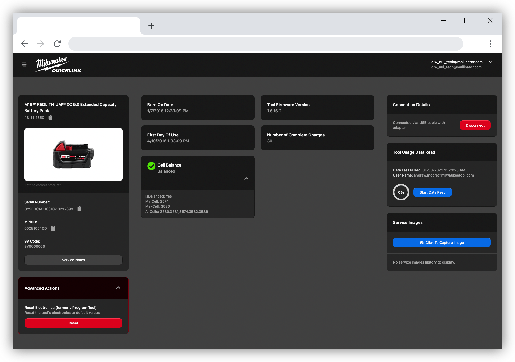Collapse the Cell Balance details
This screenshot has width=515, height=362.
pos(246,178)
